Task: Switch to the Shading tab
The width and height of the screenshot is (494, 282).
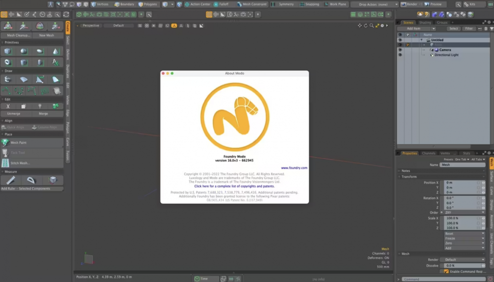Action: point(425,23)
